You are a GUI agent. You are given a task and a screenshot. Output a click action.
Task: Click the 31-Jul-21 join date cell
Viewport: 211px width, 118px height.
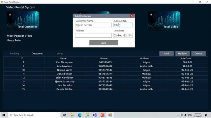(x=187, y=66)
